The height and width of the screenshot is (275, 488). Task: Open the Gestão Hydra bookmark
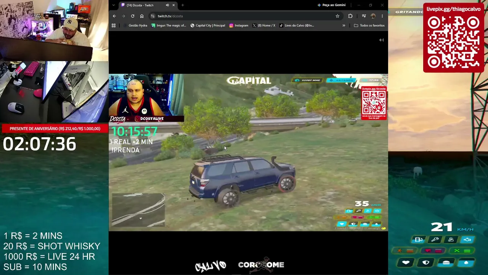[135, 26]
